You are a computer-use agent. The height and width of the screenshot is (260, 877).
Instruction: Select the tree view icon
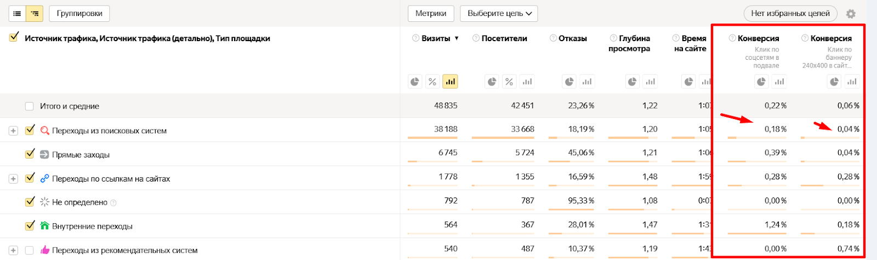click(35, 13)
